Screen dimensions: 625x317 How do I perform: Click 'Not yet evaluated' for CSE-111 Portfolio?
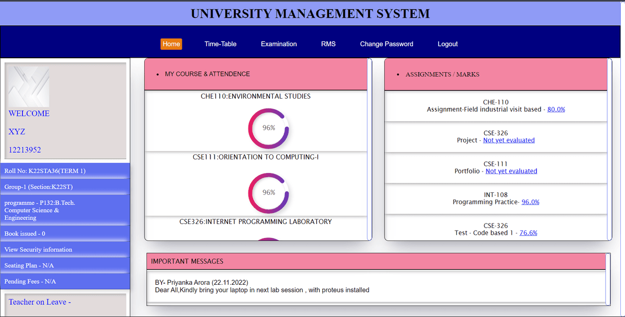(x=511, y=170)
